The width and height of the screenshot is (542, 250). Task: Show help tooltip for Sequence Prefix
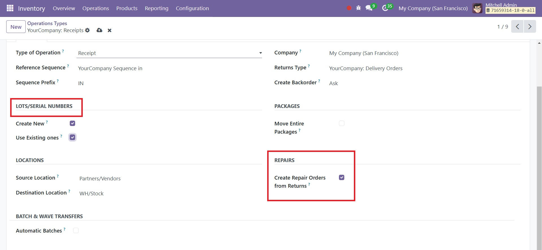tap(58, 81)
